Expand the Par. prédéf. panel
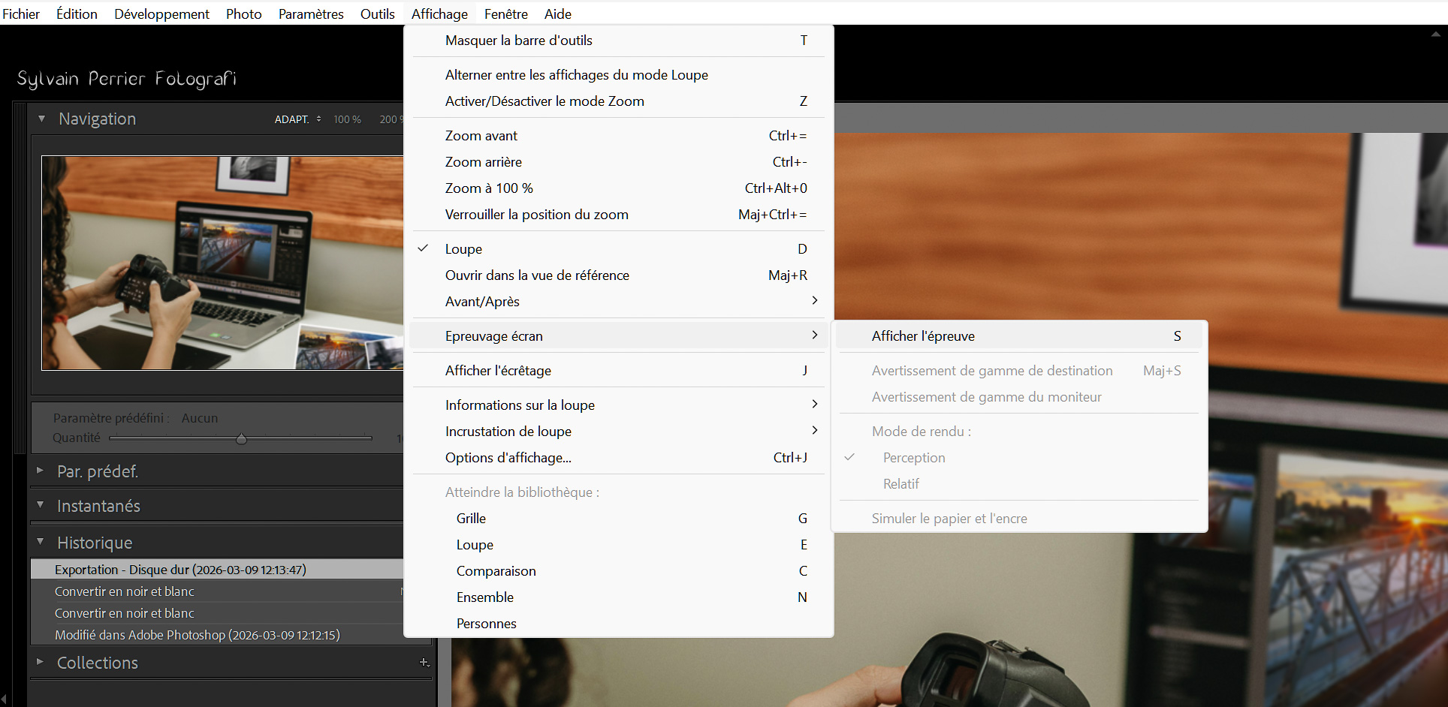Screen dimensions: 1448x707 coord(41,471)
